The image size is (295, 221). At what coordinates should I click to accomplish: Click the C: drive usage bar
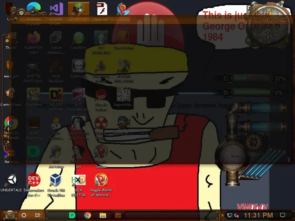[252, 78]
